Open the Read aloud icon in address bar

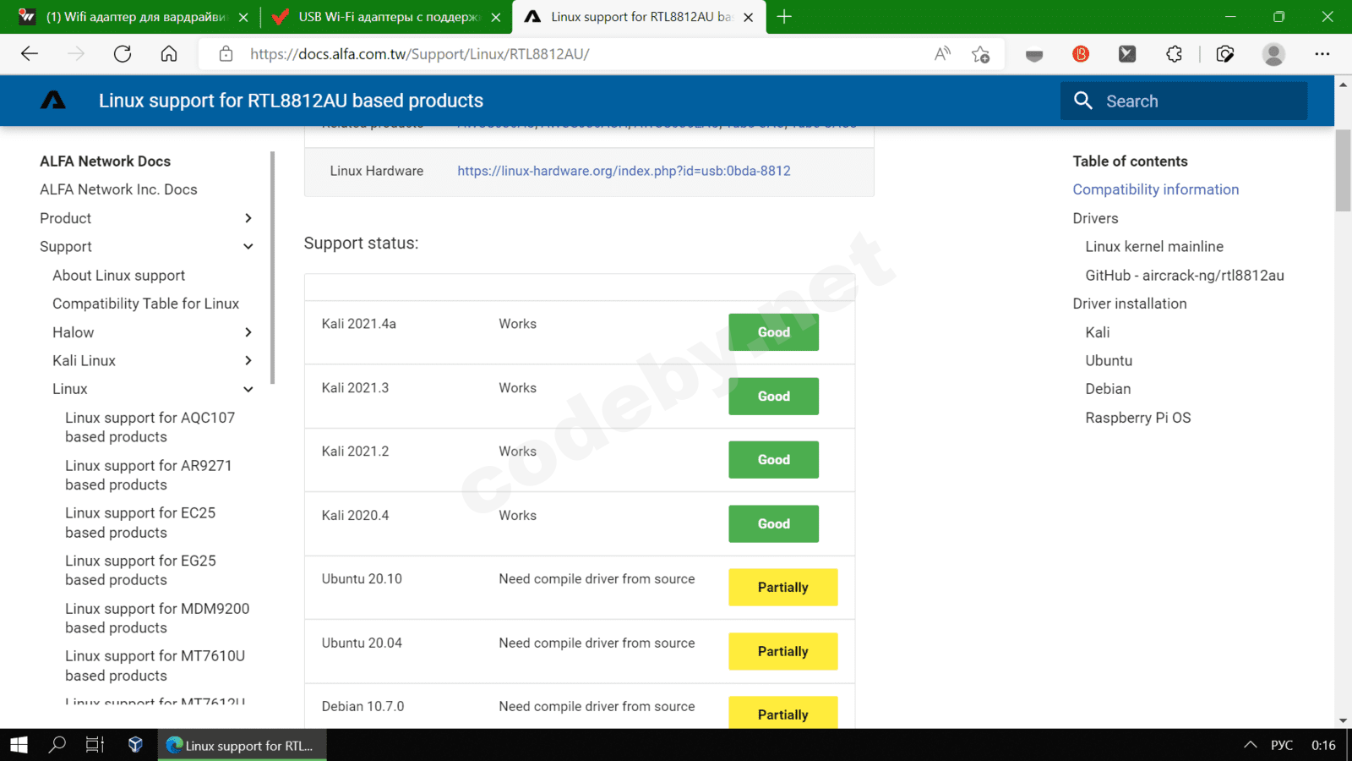click(942, 54)
